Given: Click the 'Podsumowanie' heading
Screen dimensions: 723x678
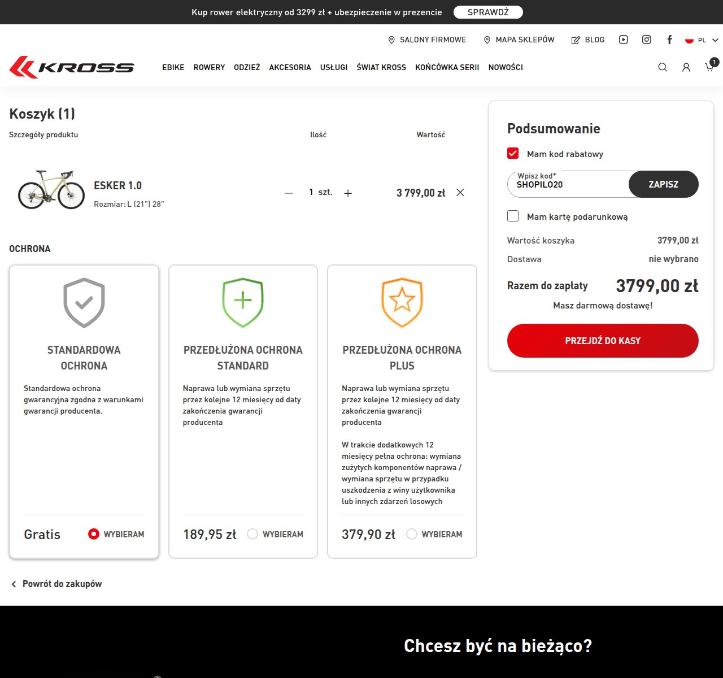Looking at the screenshot, I should click(x=554, y=129).
